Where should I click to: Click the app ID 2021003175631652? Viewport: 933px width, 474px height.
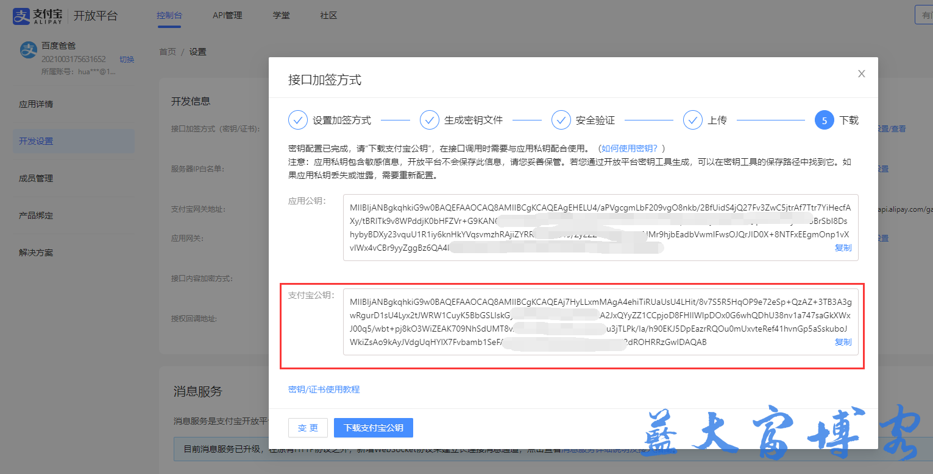coord(74,60)
